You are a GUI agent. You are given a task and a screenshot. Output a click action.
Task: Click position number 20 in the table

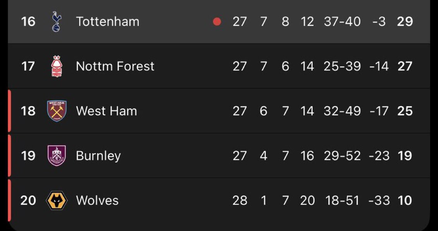28,200
